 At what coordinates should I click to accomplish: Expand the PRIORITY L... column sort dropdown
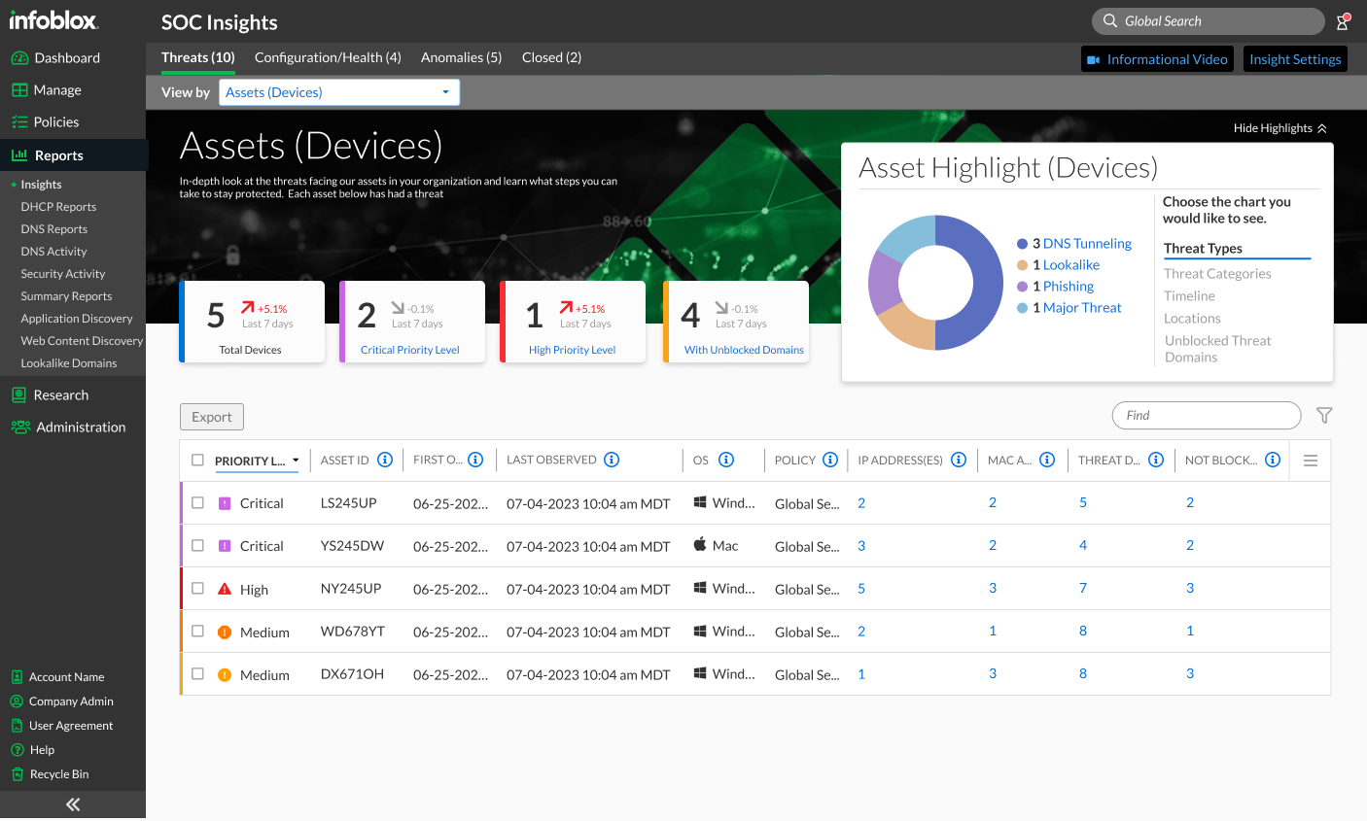(296, 462)
